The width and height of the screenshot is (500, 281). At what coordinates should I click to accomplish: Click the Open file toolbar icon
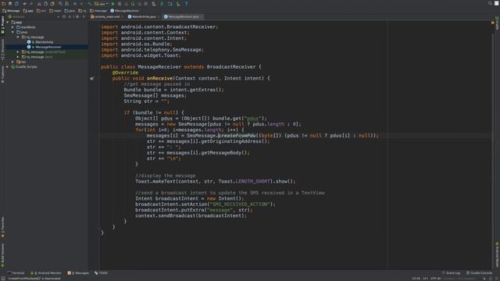3,3
